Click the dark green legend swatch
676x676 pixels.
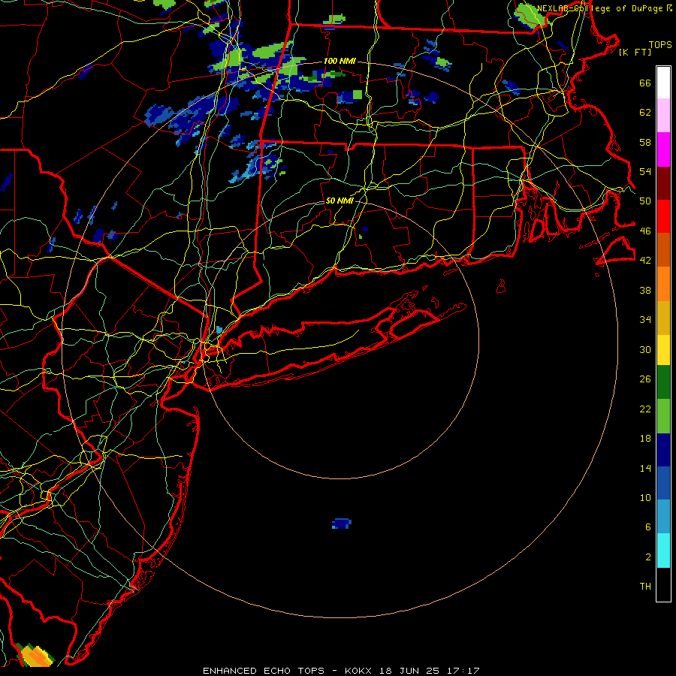[663, 382]
